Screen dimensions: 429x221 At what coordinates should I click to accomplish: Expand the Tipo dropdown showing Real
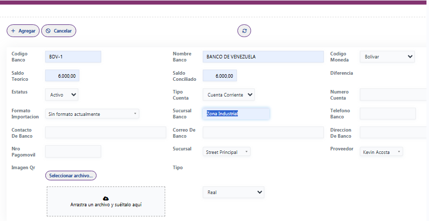[233, 193]
